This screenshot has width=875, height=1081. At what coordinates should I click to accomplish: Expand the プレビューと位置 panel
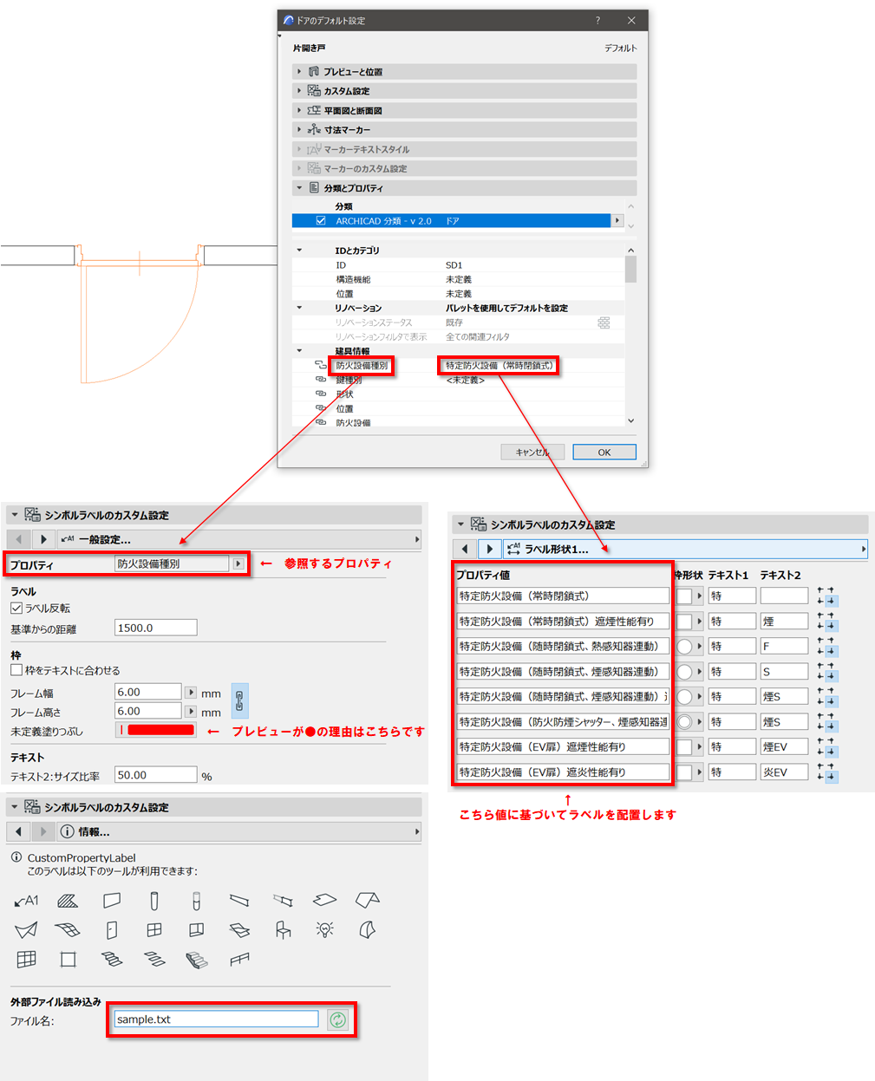click(x=300, y=72)
